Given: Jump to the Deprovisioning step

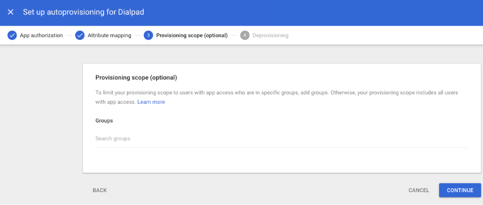Looking at the screenshot, I should point(271,36).
